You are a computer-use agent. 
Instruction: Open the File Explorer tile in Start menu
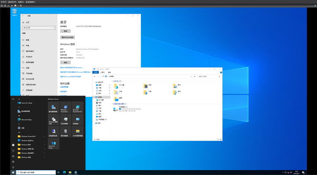tap(78, 131)
